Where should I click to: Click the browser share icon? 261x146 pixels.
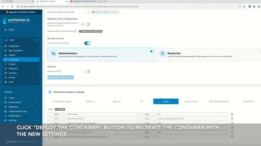[x=239, y=6]
